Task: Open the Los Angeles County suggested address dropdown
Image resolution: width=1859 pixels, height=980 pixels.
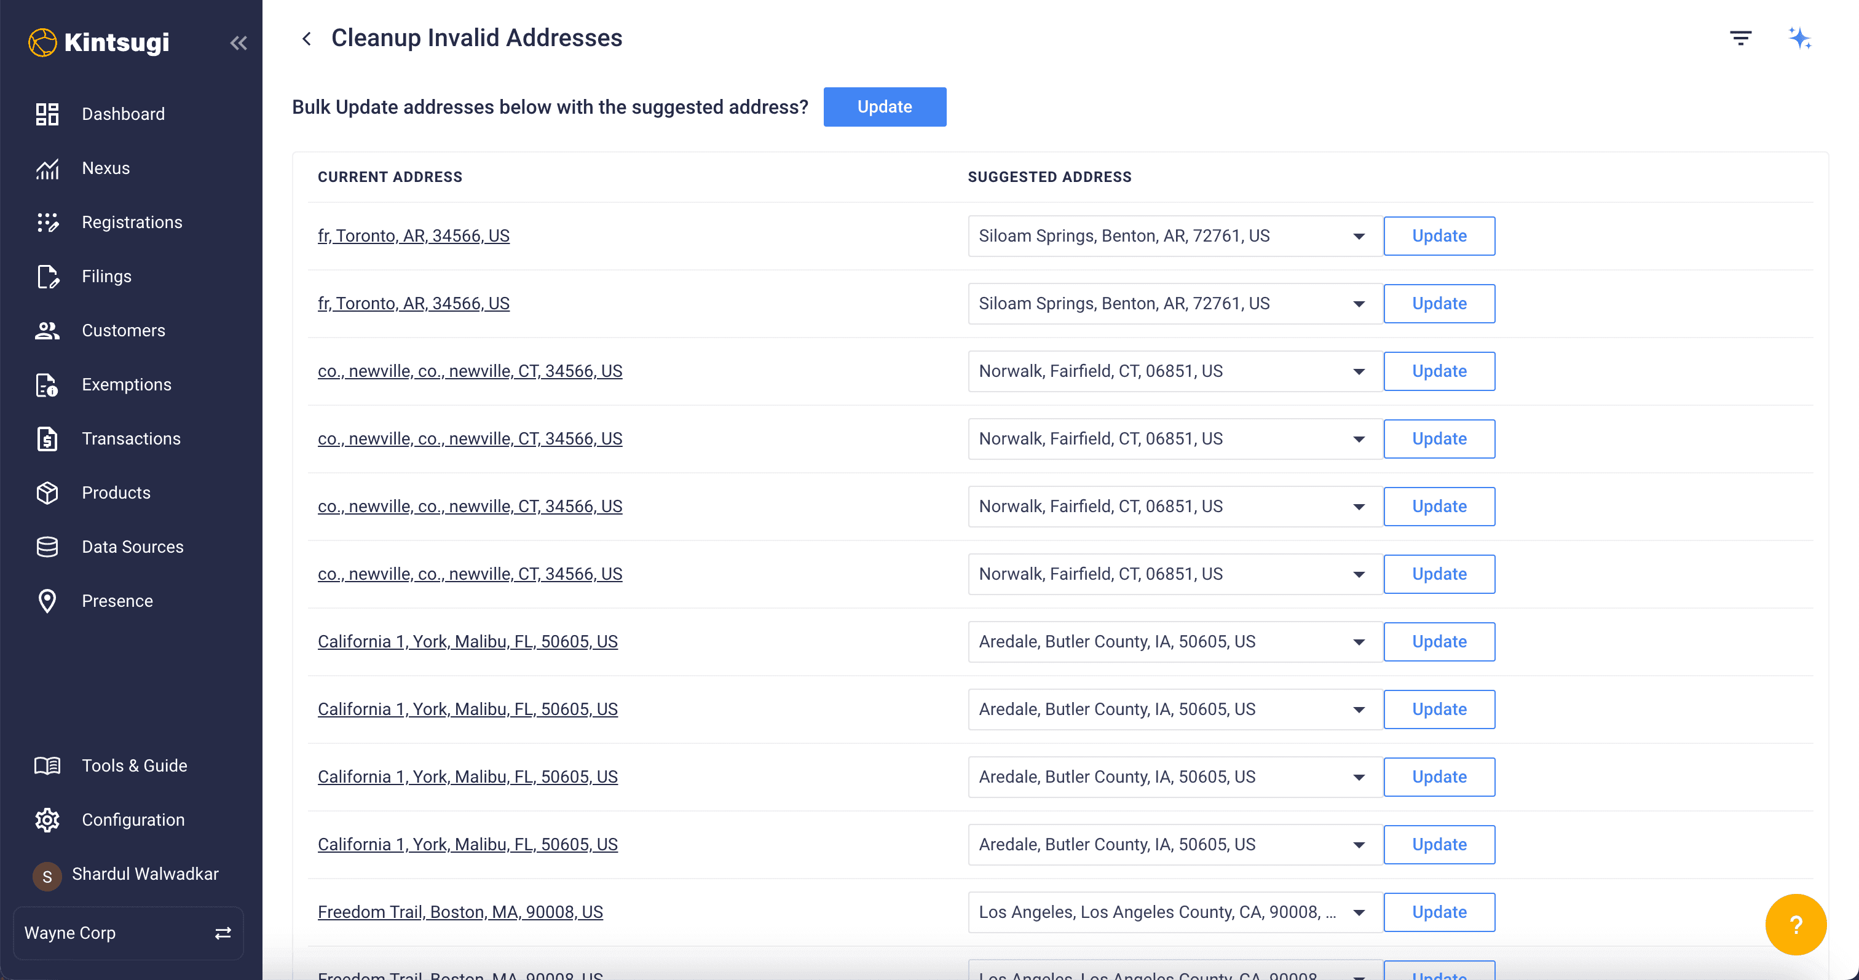Action: coord(1358,912)
